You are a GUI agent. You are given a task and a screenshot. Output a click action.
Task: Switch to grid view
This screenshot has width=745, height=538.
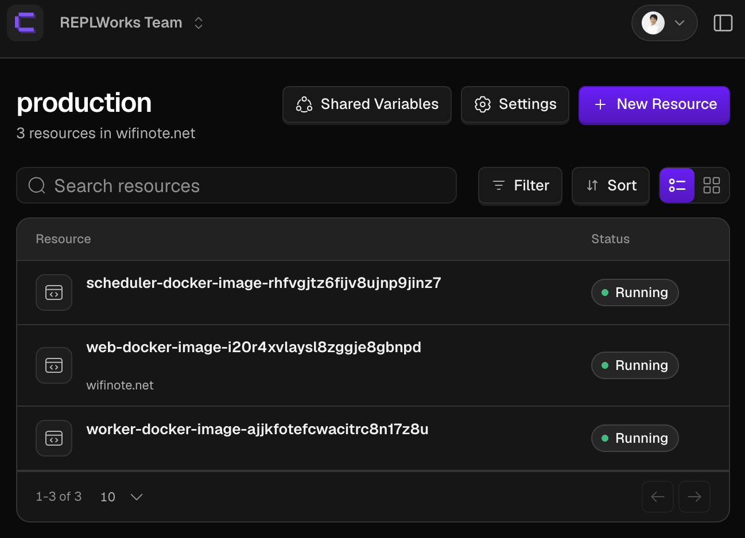(x=712, y=185)
